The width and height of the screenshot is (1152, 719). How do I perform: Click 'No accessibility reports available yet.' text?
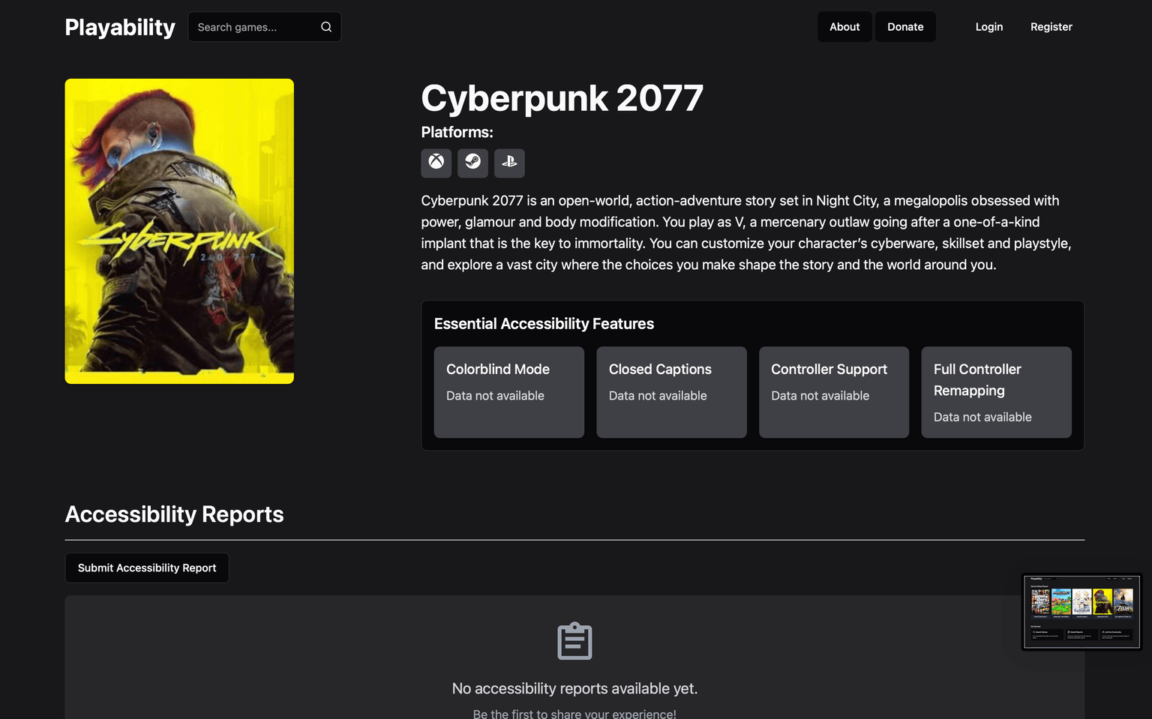point(574,688)
